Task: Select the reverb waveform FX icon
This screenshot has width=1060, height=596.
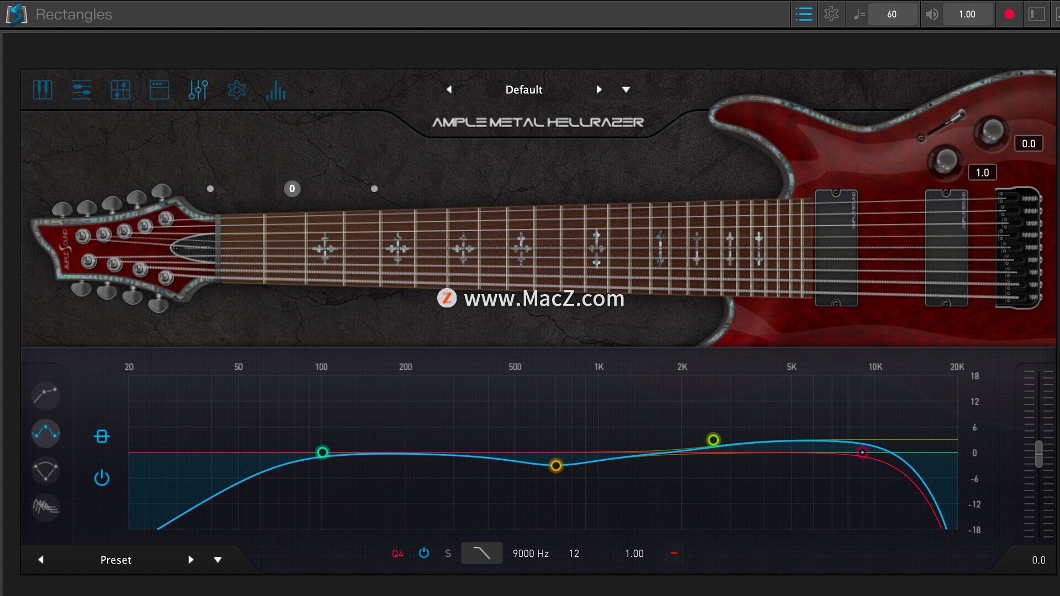Action: pyautogui.click(x=45, y=507)
